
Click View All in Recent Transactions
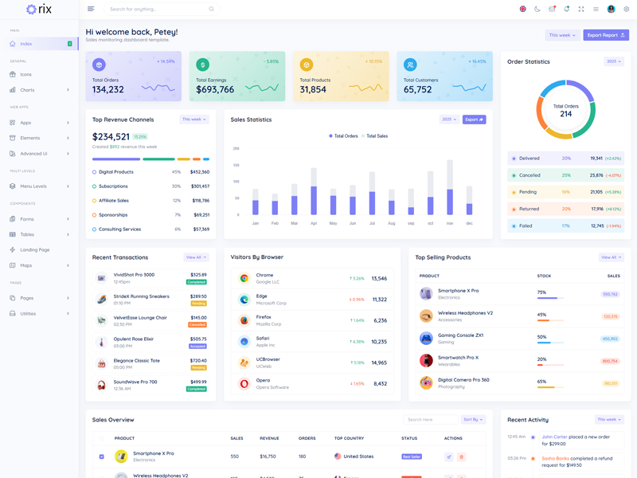pyautogui.click(x=196, y=257)
